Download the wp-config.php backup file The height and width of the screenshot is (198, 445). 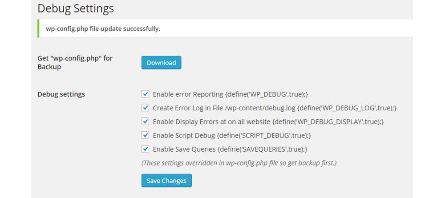coord(161,63)
